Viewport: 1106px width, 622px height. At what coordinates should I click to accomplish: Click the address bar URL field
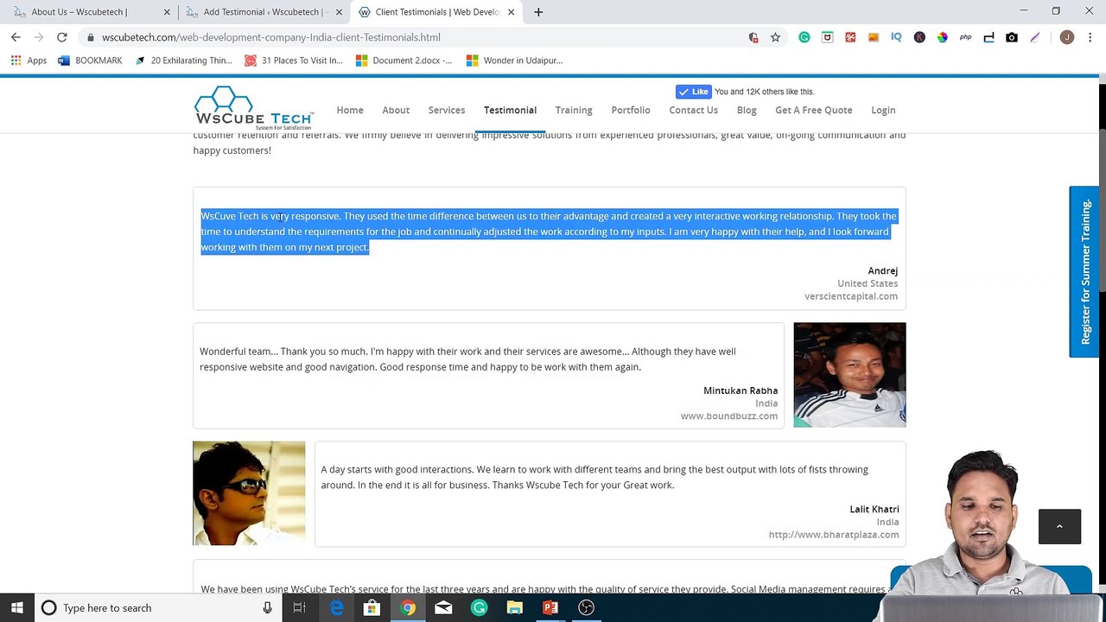click(415, 37)
